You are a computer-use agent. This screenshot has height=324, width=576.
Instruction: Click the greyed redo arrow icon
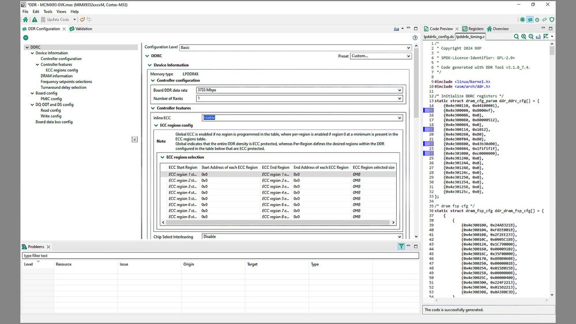click(x=89, y=20)
